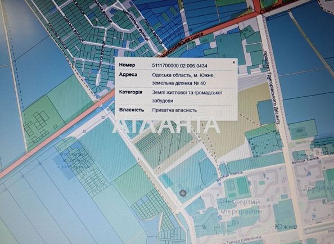Click the Южне city label
Image resolution: width=334 pixels, height=244 pixels.
(286, 227)
